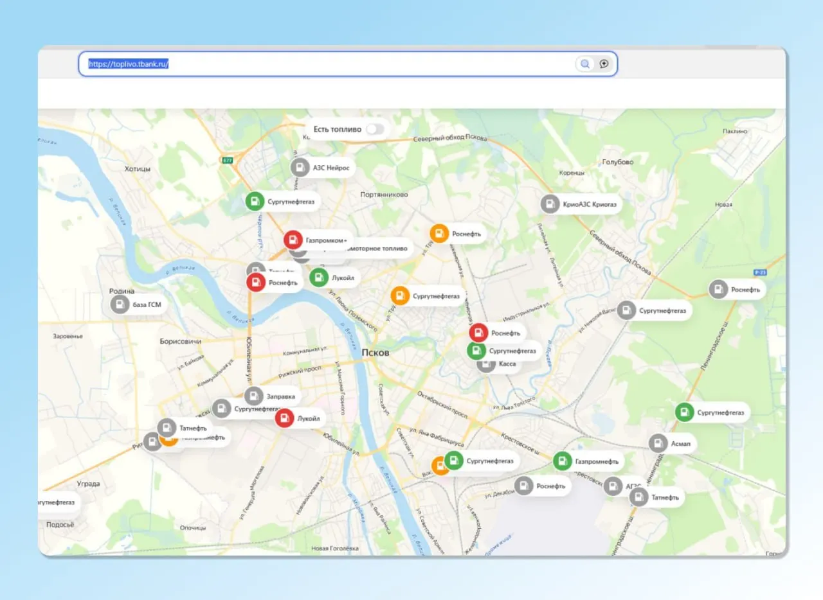Image resolution: width=823 pixels, height=600 pixels.
Task: Click the search magnifier icon in address bar
Action: [585, 64]
